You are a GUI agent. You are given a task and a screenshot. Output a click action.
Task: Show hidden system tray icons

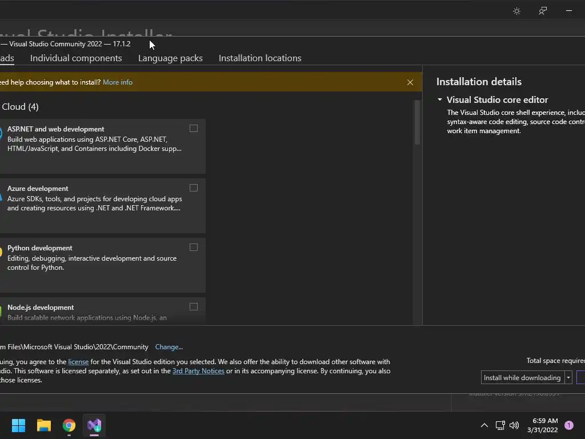(x=484, y=425)
